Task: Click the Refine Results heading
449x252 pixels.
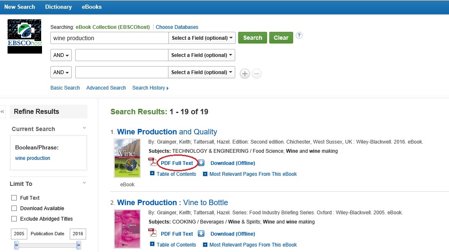Action: [x=37, y=112]
